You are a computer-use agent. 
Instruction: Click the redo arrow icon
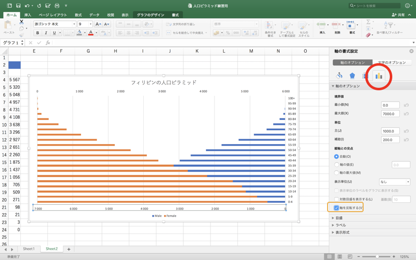tap(39, 5)
